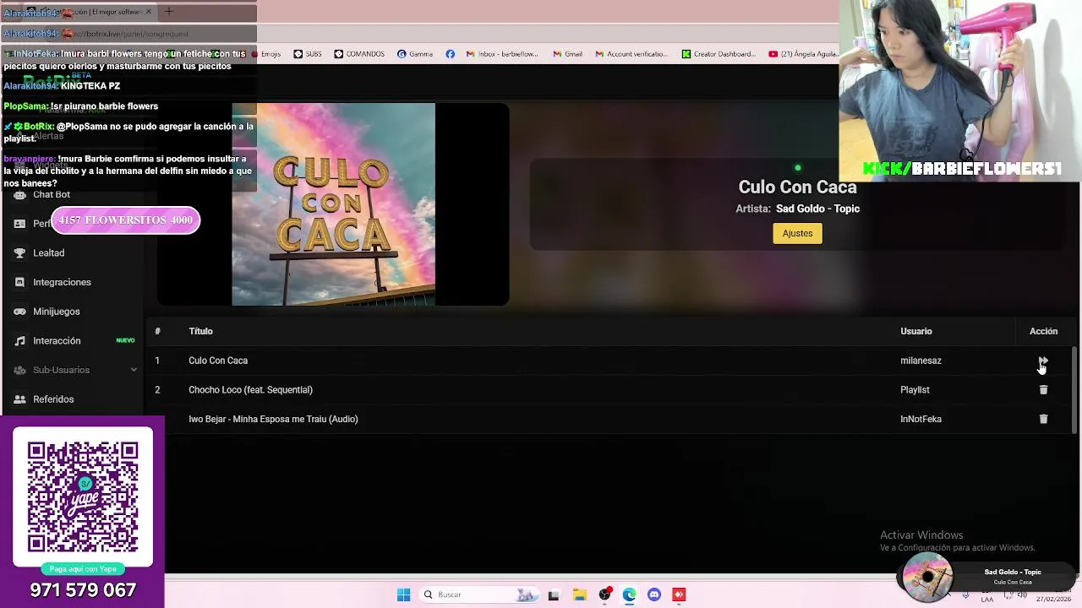The width and height of the screenshot is (1082, 608).
Task: Open the Creator Dashboard bookmark
Action: point(719,54)
